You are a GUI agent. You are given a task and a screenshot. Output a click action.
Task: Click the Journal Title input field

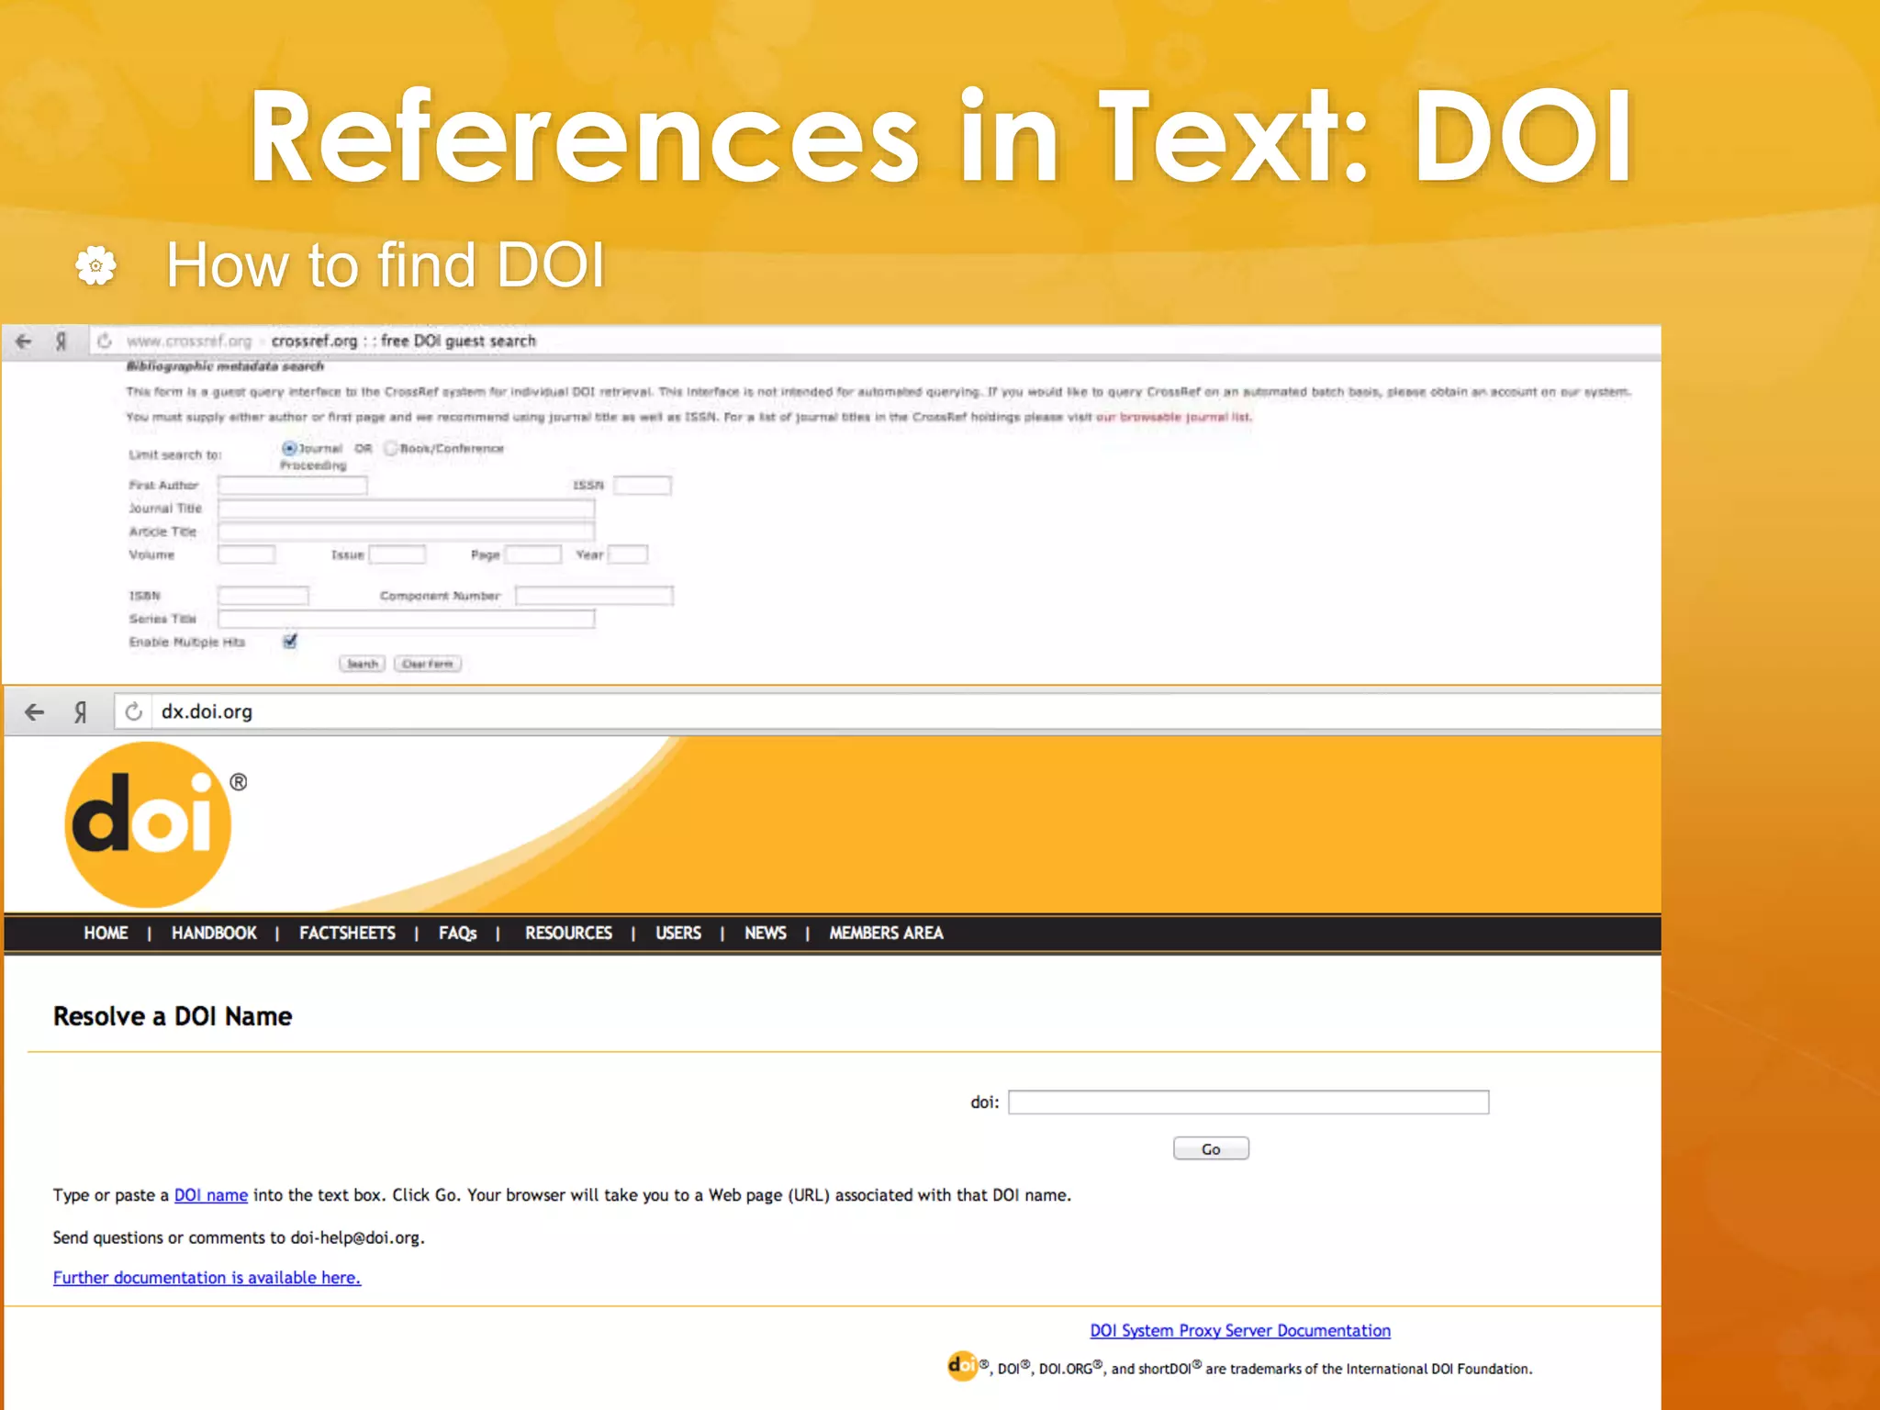[407, 509]
